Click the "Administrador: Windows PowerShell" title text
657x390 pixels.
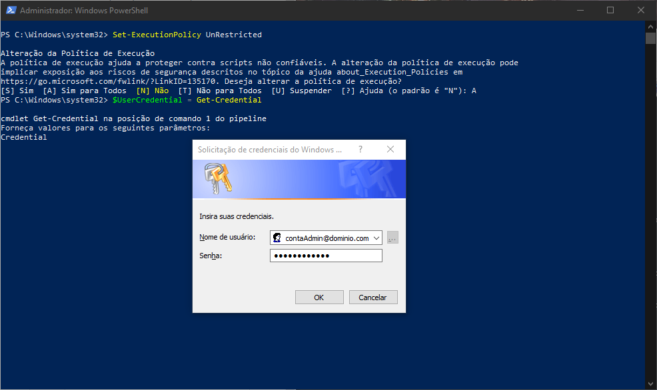tap(84, 11)
